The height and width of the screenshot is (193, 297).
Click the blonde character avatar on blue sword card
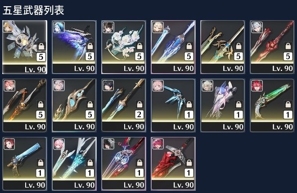pos(158,27)
